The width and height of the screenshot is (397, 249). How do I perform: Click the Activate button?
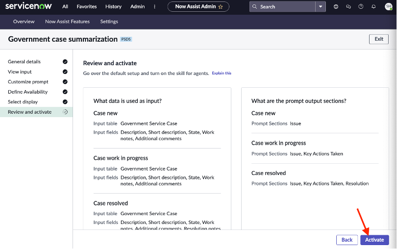pos(374,240)
